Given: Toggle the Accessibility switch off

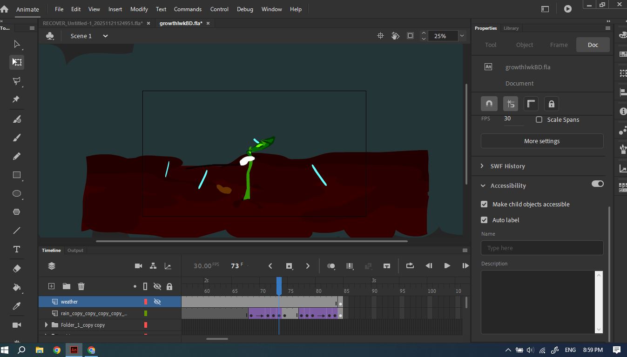Looking at the screenshot, I should 597,184.
